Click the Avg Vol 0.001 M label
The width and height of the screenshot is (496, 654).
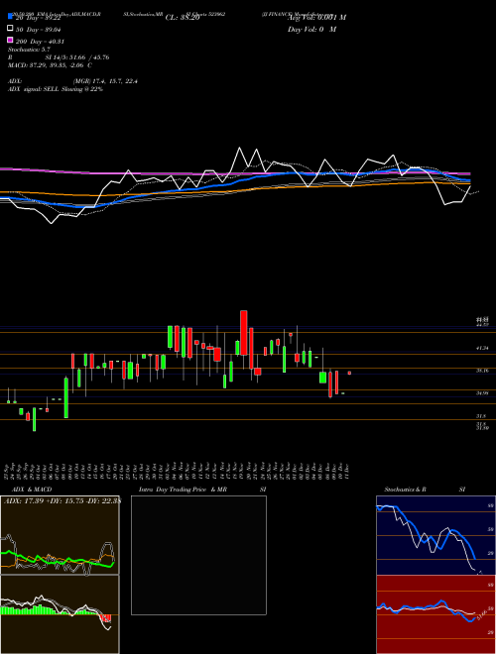316,18
